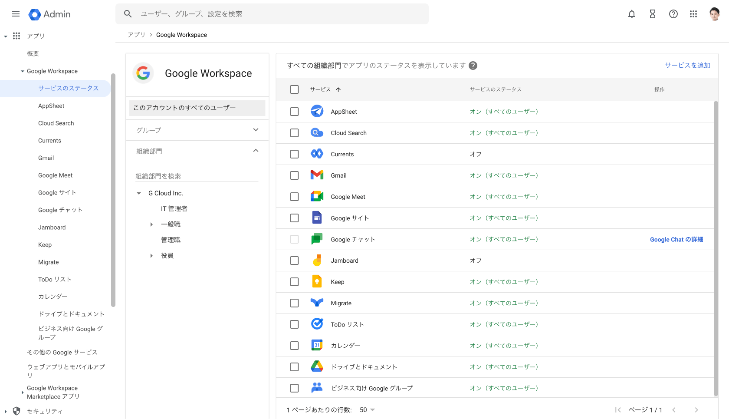Viewport: 729px width, 419px height.
Task: Jump to first page arrow
Action: 618,410
